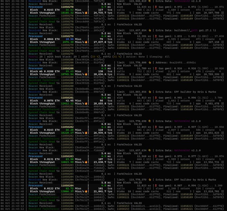Screen dimensions: 227x211
Task: Click 'EPF builder by Kris & Marko' for block 11858284
Action: (195, 180)
